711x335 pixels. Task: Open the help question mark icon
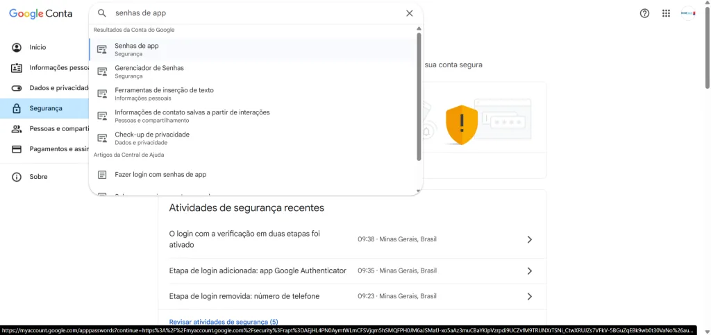coord(644,13)
